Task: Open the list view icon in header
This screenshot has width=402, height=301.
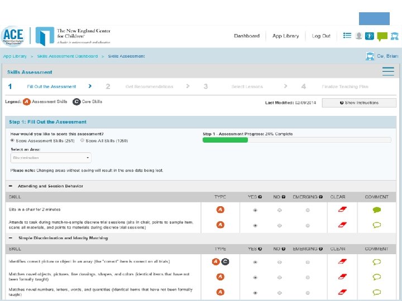Action: (x=347, y=36)
